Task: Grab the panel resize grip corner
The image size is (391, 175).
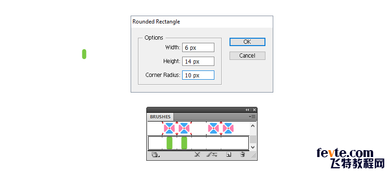Action: click(x=254, y=156)
